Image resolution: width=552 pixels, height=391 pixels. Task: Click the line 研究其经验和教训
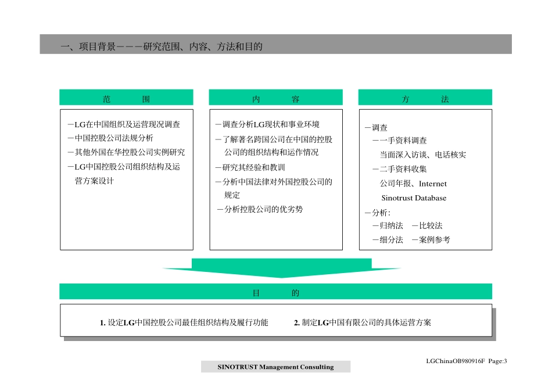pos(250,167)
